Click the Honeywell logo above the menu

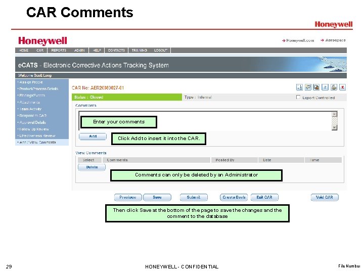pyautogui.click(x=42, y=41)
